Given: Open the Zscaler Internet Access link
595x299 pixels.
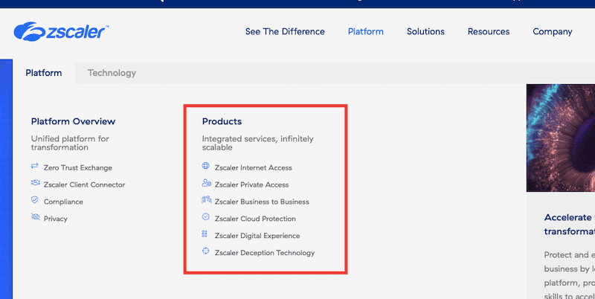Looking at the screenshot, I should click(254, 167).
